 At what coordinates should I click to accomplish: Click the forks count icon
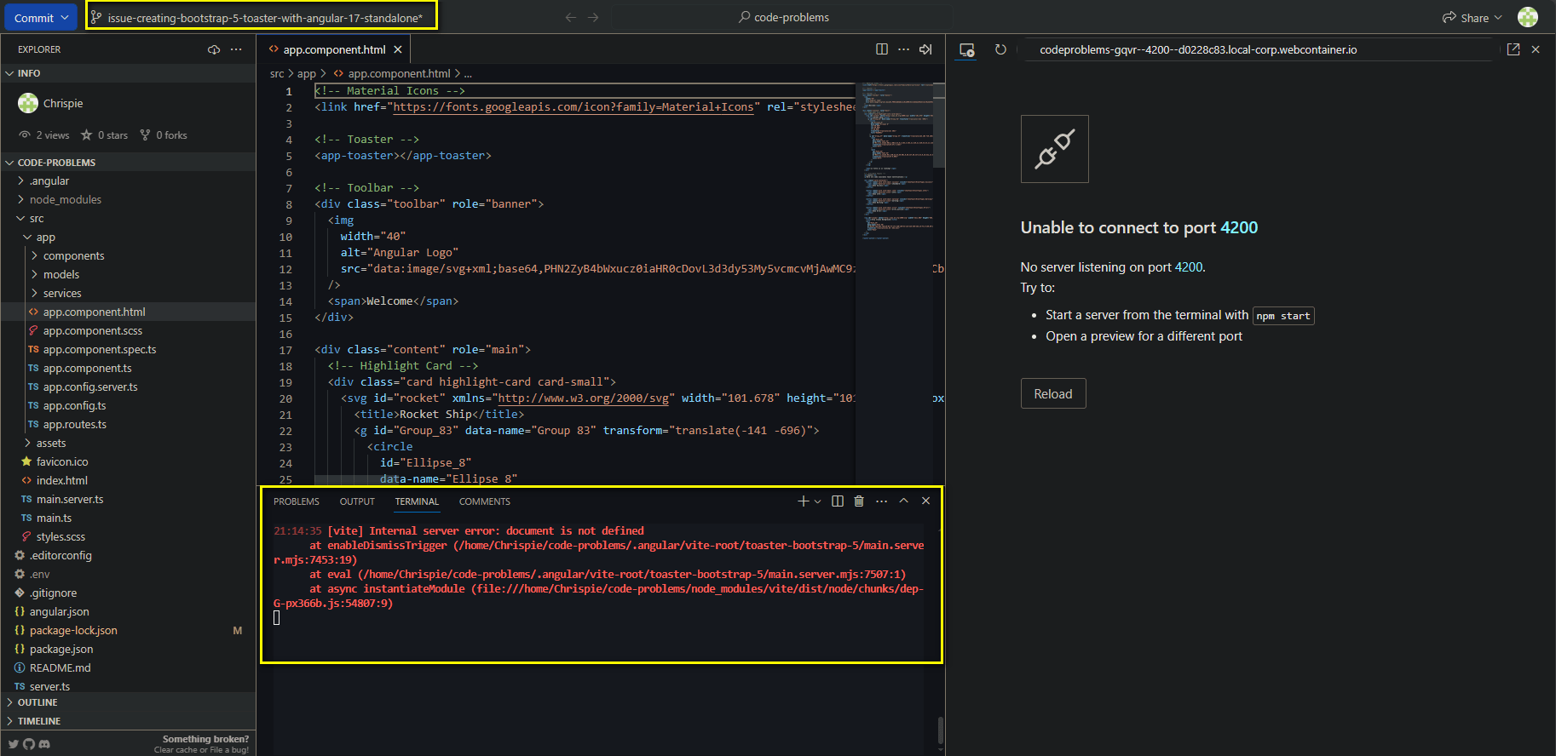pos(145,135)
